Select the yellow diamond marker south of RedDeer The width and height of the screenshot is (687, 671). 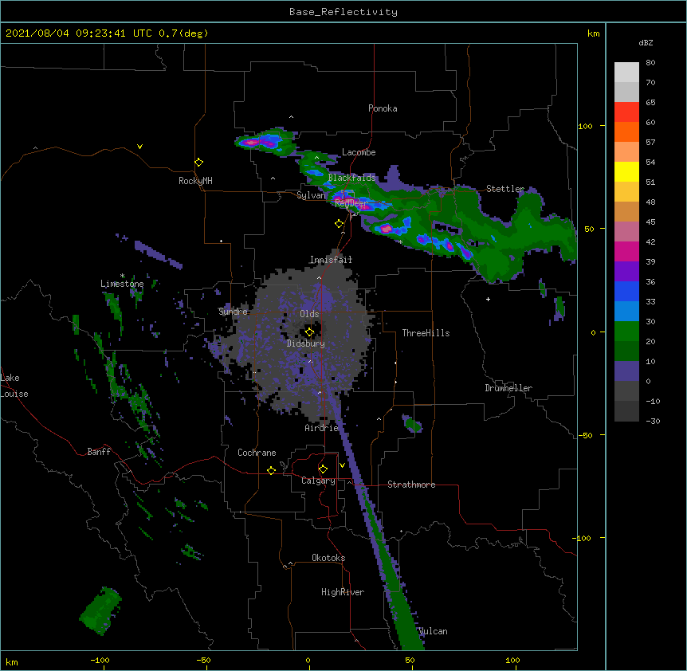click(x=339, y=224)
